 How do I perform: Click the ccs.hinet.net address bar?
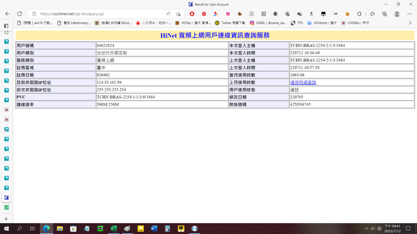coord(101,14)
